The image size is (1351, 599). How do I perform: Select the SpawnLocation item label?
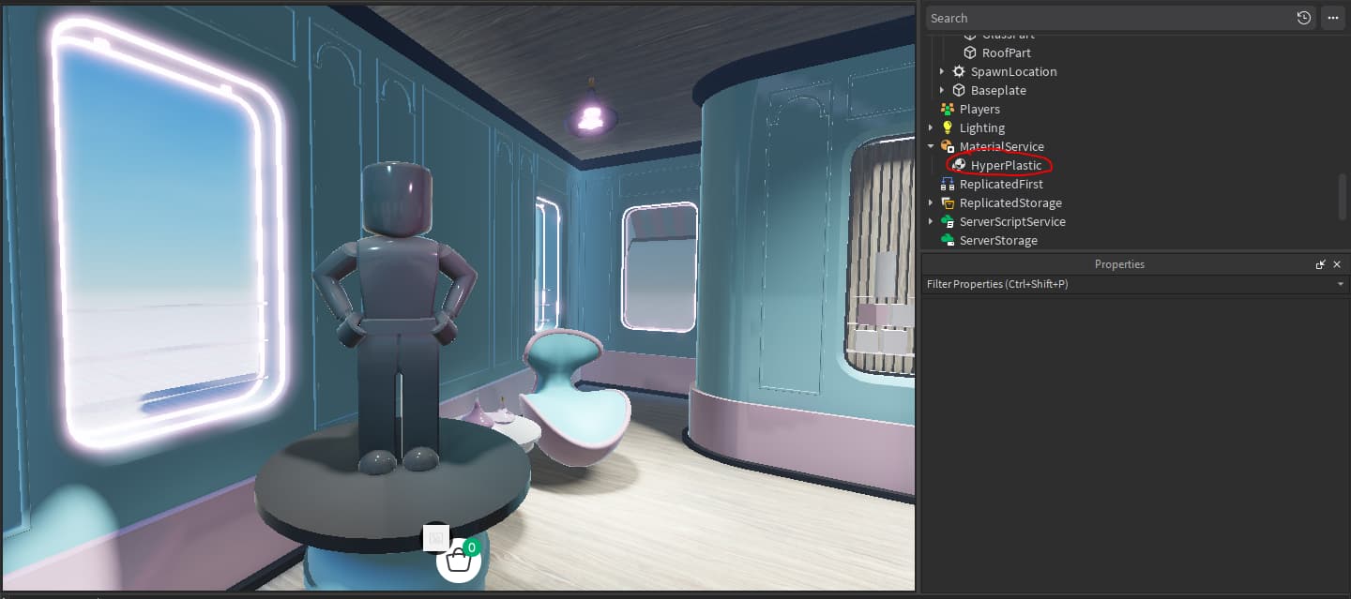point(1013,71)
